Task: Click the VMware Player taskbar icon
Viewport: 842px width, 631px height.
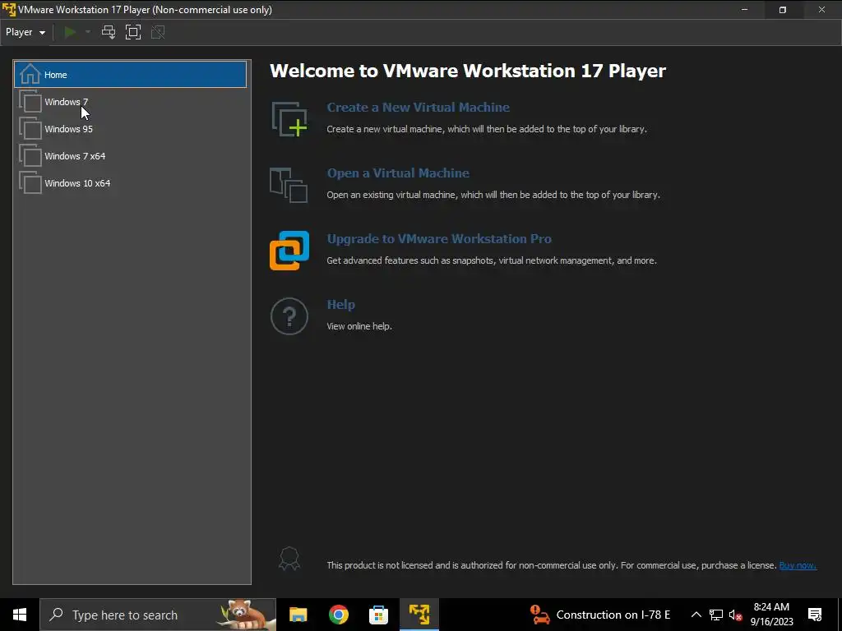Action: [419, 615]
